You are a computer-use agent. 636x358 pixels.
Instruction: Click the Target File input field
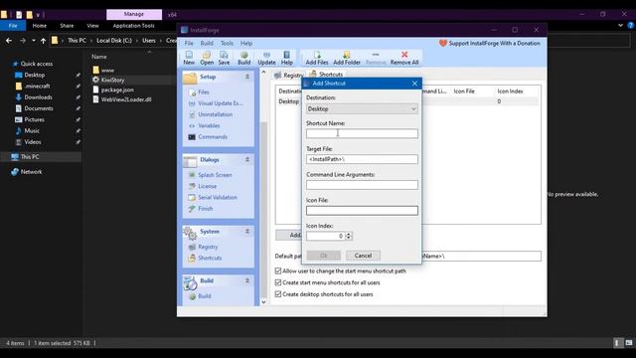362,159
